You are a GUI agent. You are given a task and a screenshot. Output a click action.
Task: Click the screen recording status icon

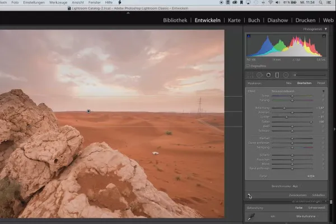pyautogui.click(x=221, y=3)
